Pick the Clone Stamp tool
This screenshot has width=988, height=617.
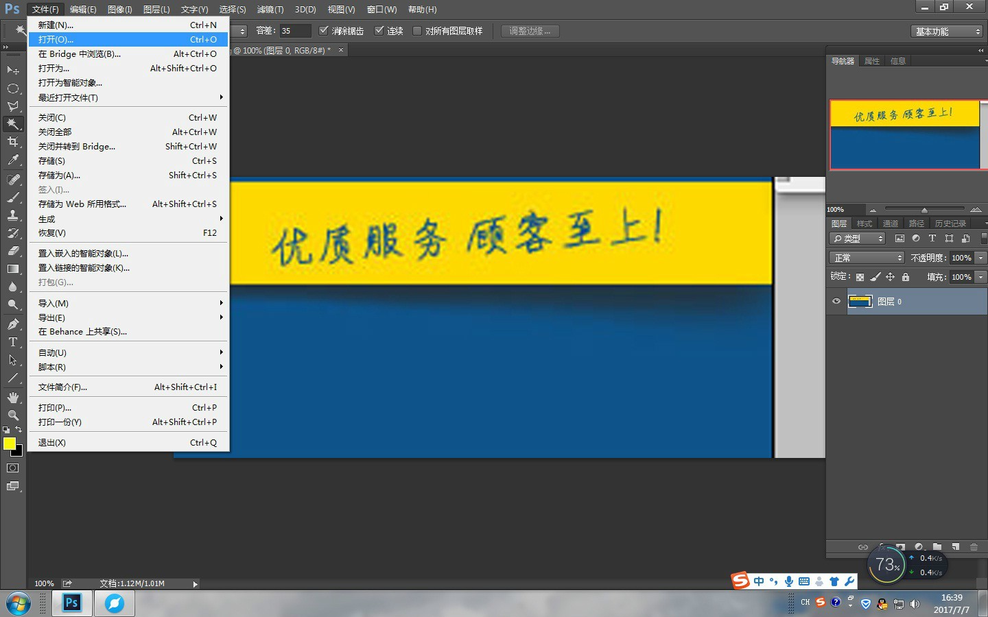(x=13, y=215)
